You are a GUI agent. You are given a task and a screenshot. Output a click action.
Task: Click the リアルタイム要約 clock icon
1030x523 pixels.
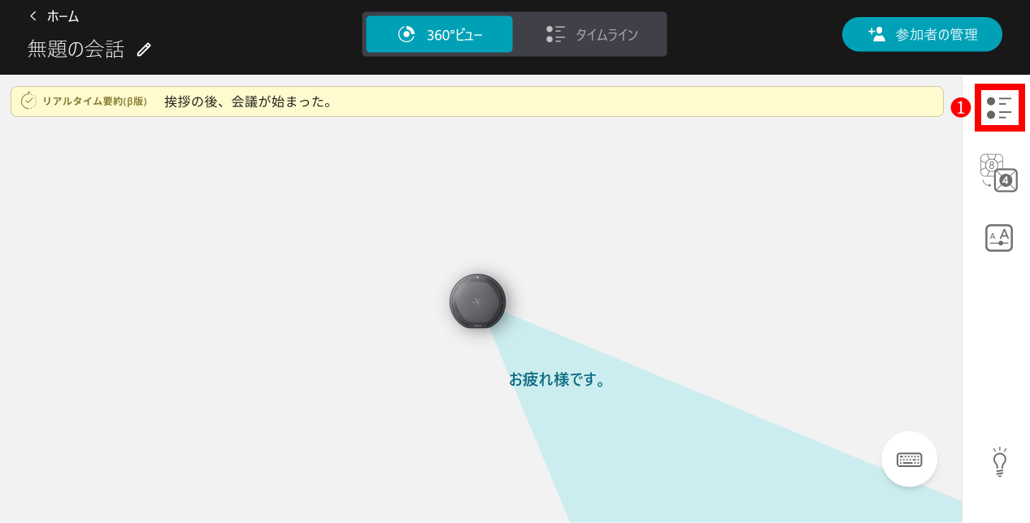pos(28,102)
